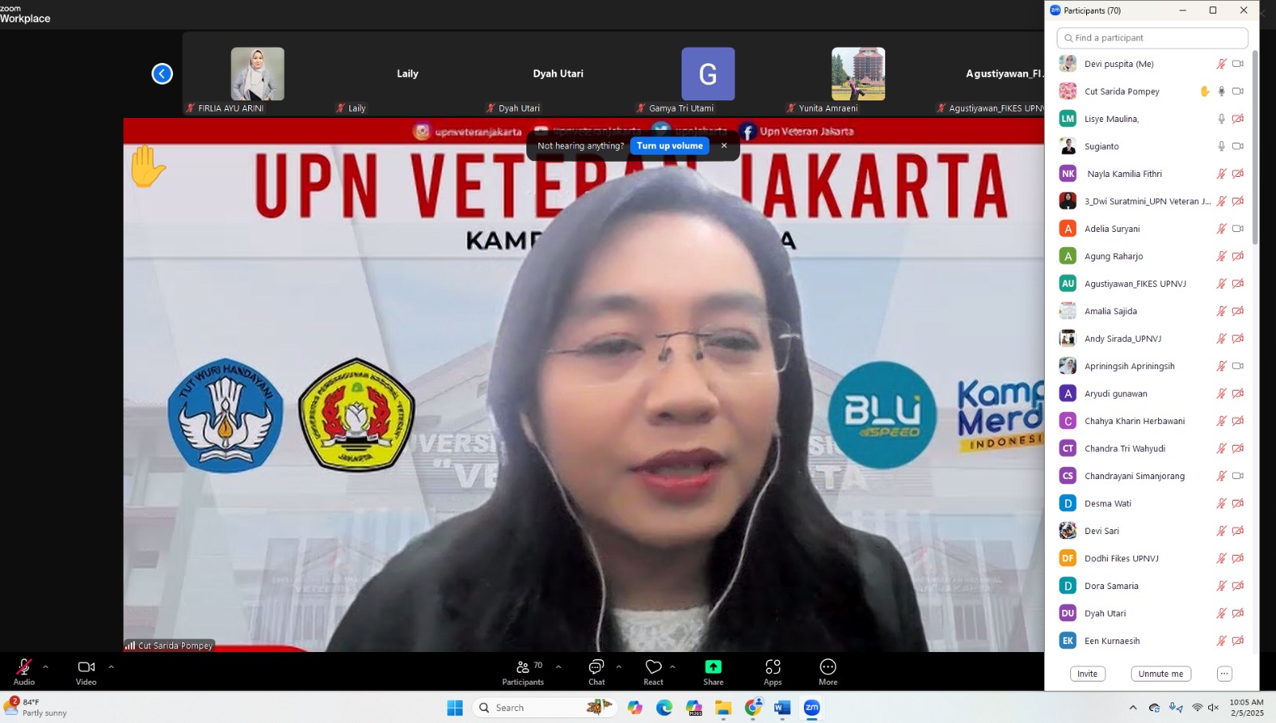Toggle Devi puspita's microphone in participant list
The image size is (1276, 723).
(x=1221, y=64)
